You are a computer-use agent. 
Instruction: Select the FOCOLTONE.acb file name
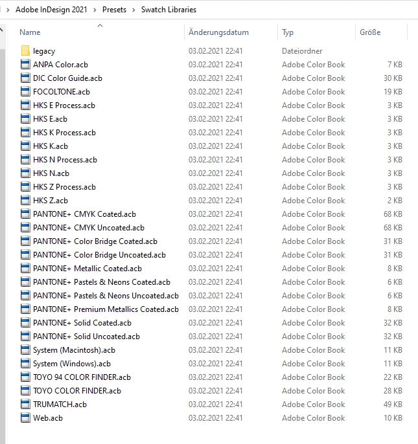[x=62, y=92]
